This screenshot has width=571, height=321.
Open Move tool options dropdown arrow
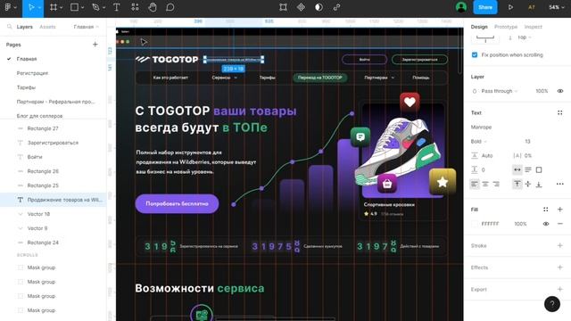point(39,8)
